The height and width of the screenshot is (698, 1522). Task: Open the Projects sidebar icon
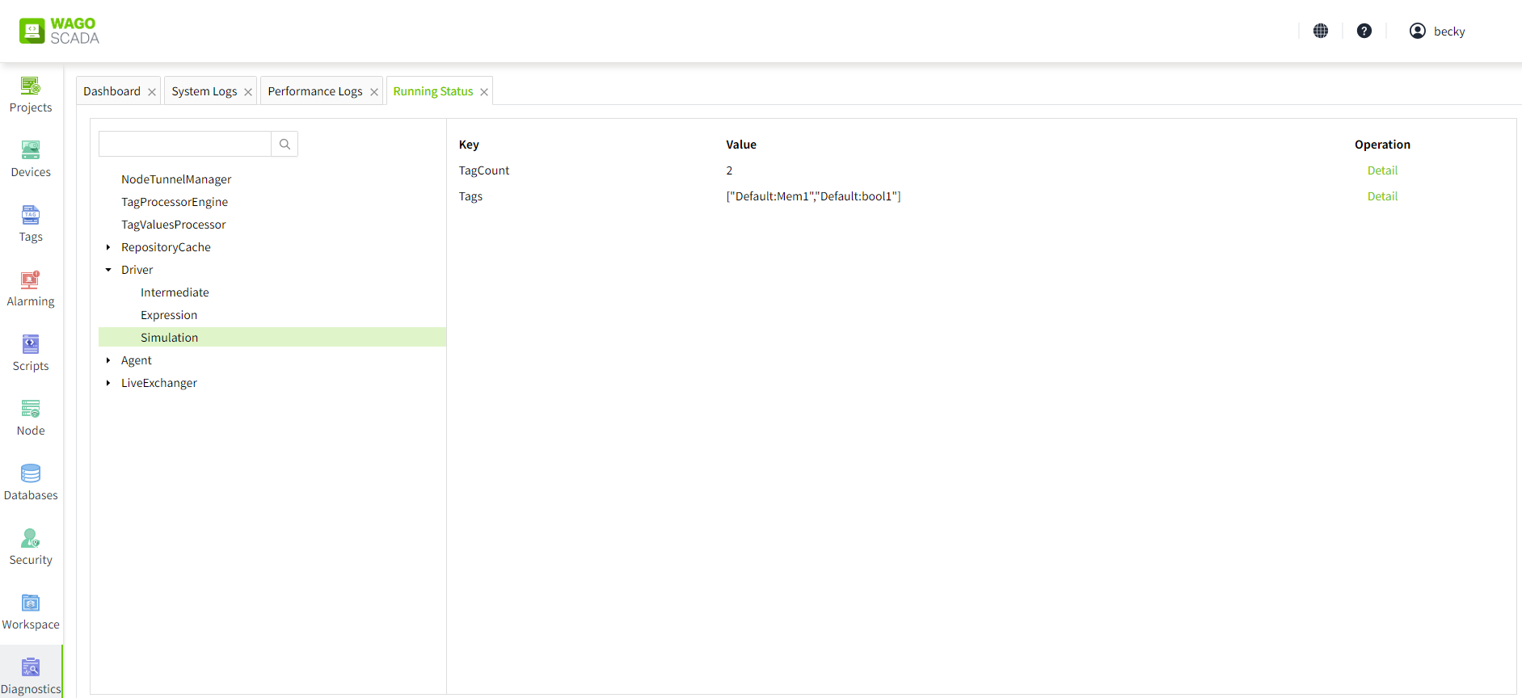coord(31,86)
